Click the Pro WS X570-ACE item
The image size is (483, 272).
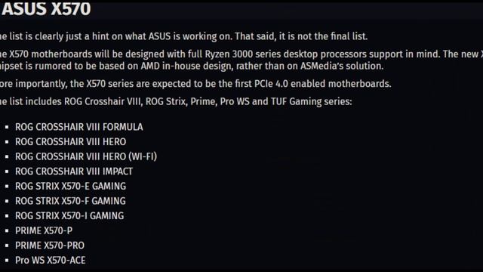51,260
